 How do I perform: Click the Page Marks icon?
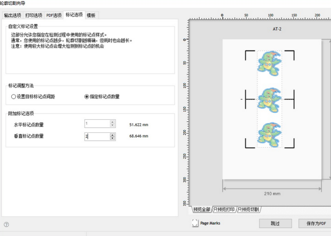(195, 223)
